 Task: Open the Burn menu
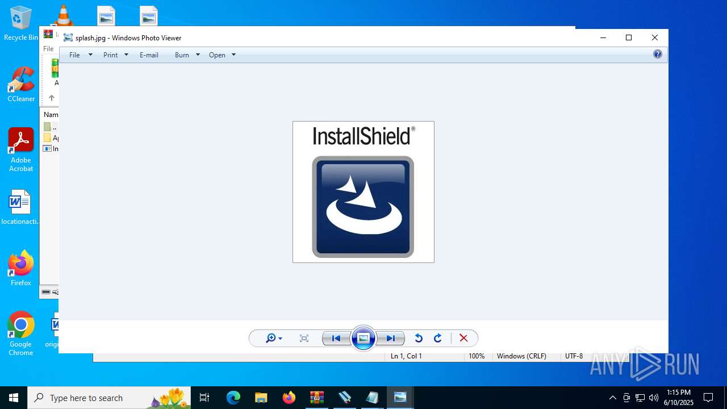pyautogui.click(x=182, y=55)
